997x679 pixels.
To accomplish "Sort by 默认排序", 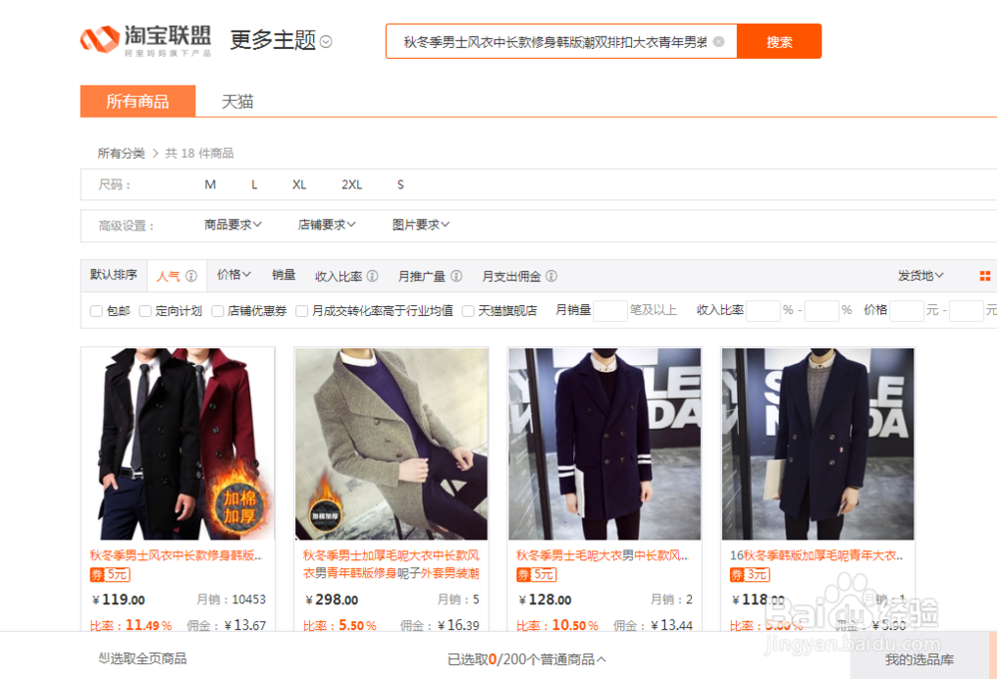I will click(x=114, y=274).
